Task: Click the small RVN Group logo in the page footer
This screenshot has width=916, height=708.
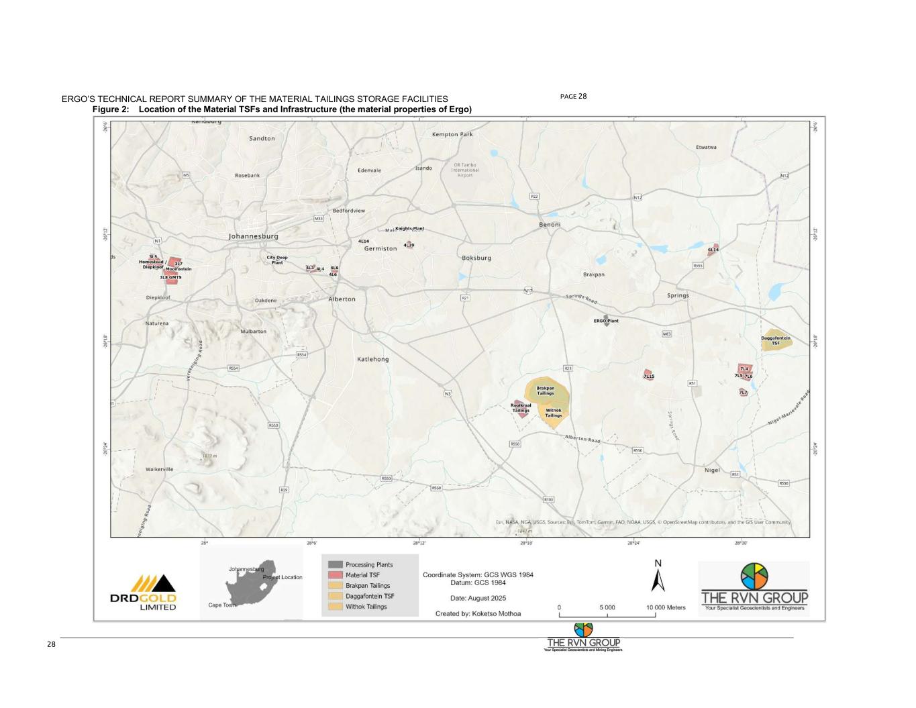Action: tap(584, 638)
